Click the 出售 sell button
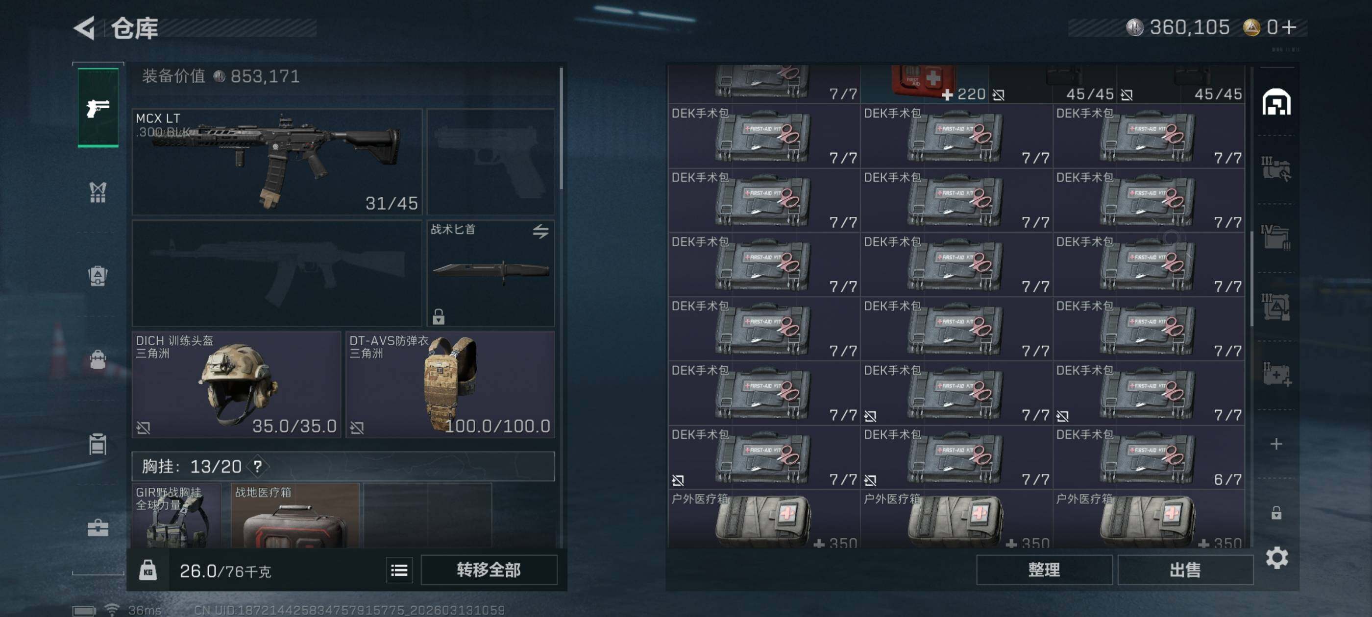 (x=1185, y=570)
